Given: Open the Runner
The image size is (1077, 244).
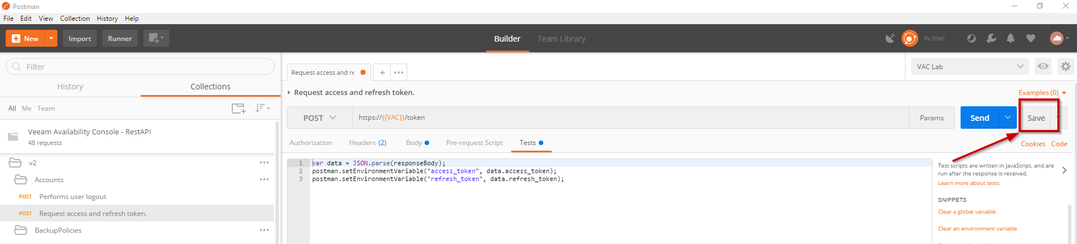Looking at the screenshot, I should click(x=120, y=39).
